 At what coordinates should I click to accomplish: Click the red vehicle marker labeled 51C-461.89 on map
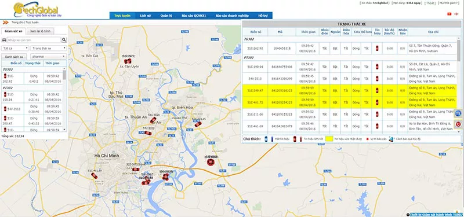point(95,176)
